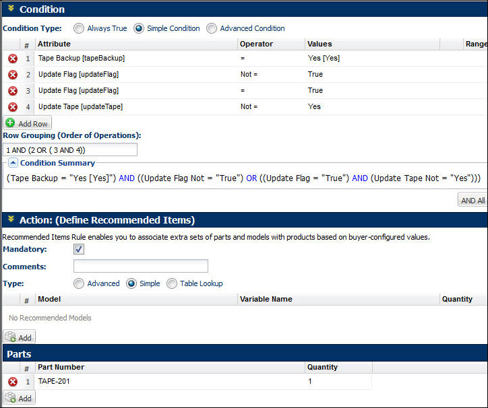The width and height of the screenshot is (488, 408).
Task: Add a recommended model
Action: click(20, 337)
